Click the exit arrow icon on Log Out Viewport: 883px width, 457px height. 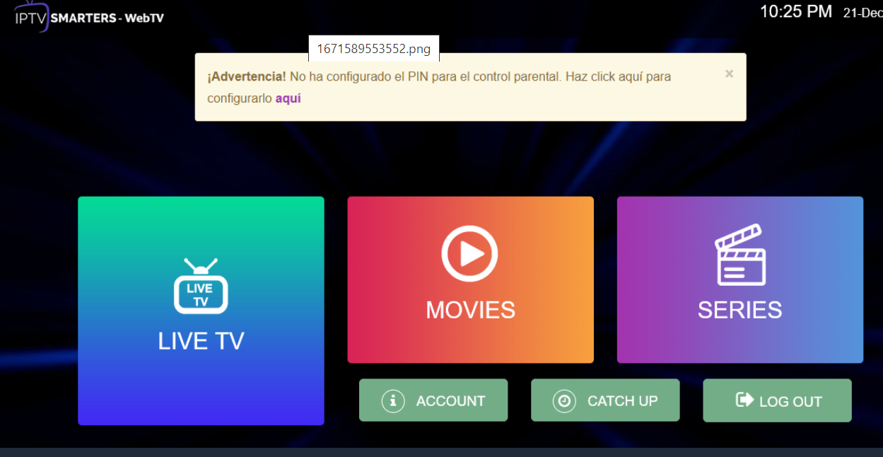point(744,400)
